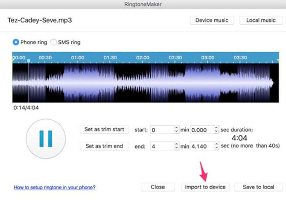The width and height of the screenshot is (286, 206).
Task: Focus the end seconds field showing 4.140
Action: pos(201,147)
